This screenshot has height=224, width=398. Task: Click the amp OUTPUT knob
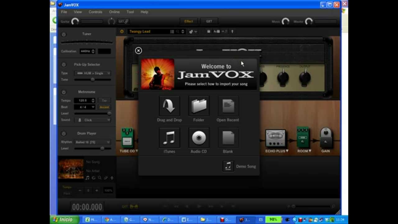[x=305, y=77]
